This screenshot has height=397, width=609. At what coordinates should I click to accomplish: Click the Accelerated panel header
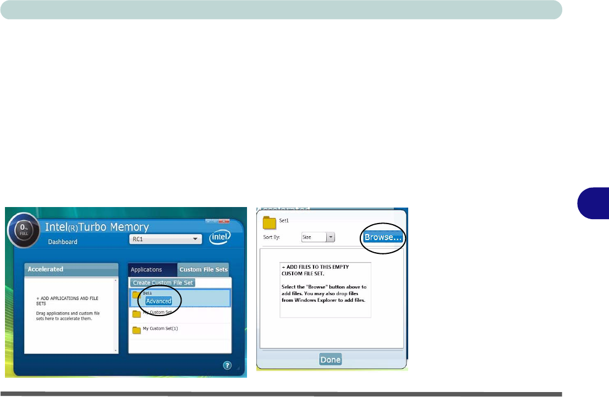click(71, 269)
